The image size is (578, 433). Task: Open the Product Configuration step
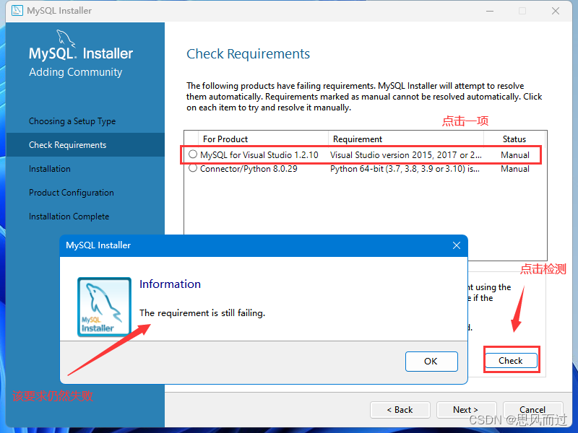71,193
